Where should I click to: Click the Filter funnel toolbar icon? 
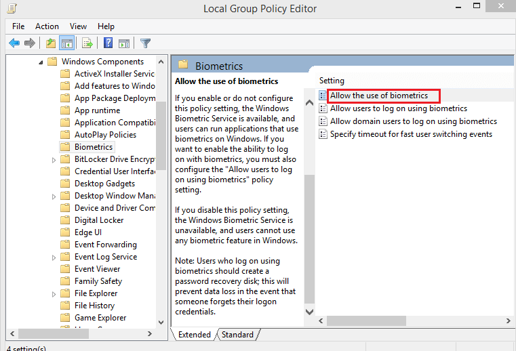click(145, 43)
